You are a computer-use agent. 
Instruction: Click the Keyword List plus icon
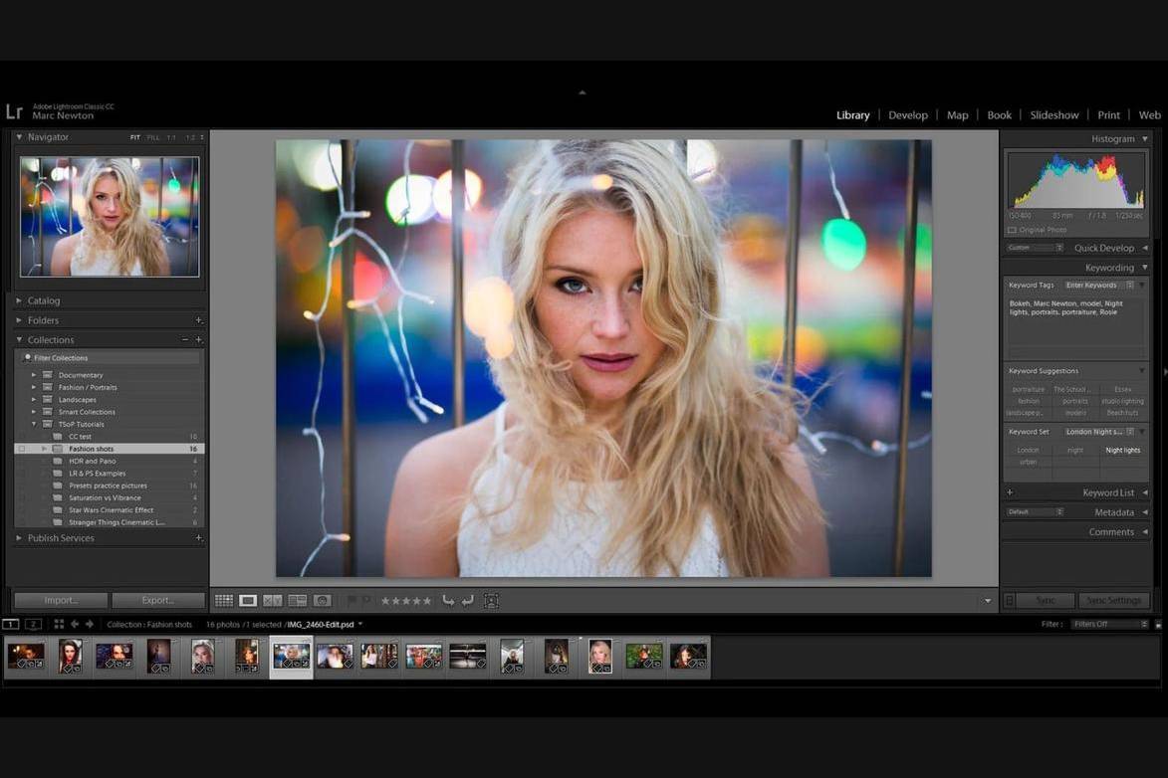(1010, 492)
